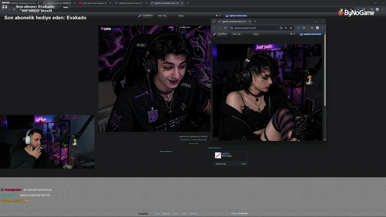Open the Öğreticiler footer link
The width and height of the screenshot is (386, 217).
(x=166, y=214)
